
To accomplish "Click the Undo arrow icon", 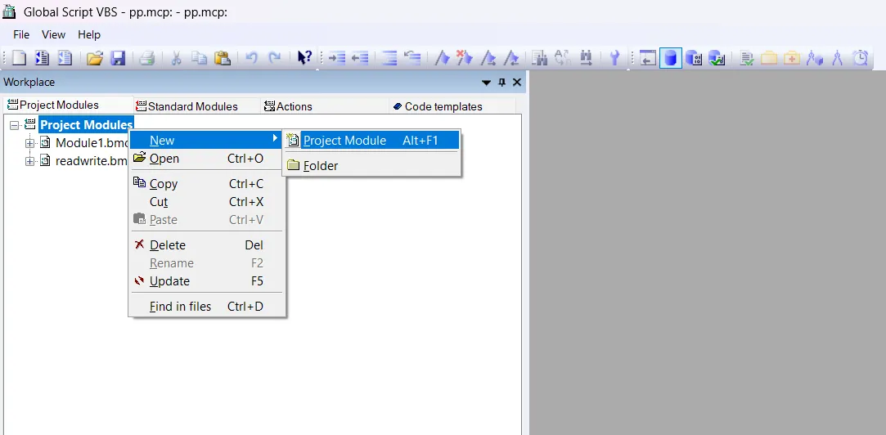I will click(252, 57).
